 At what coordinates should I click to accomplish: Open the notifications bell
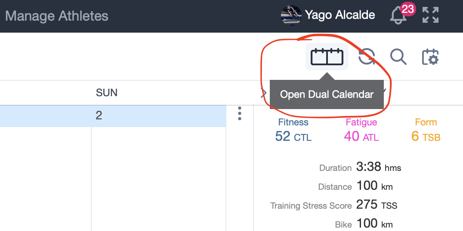pyautogui.click(x=398, y=15)
